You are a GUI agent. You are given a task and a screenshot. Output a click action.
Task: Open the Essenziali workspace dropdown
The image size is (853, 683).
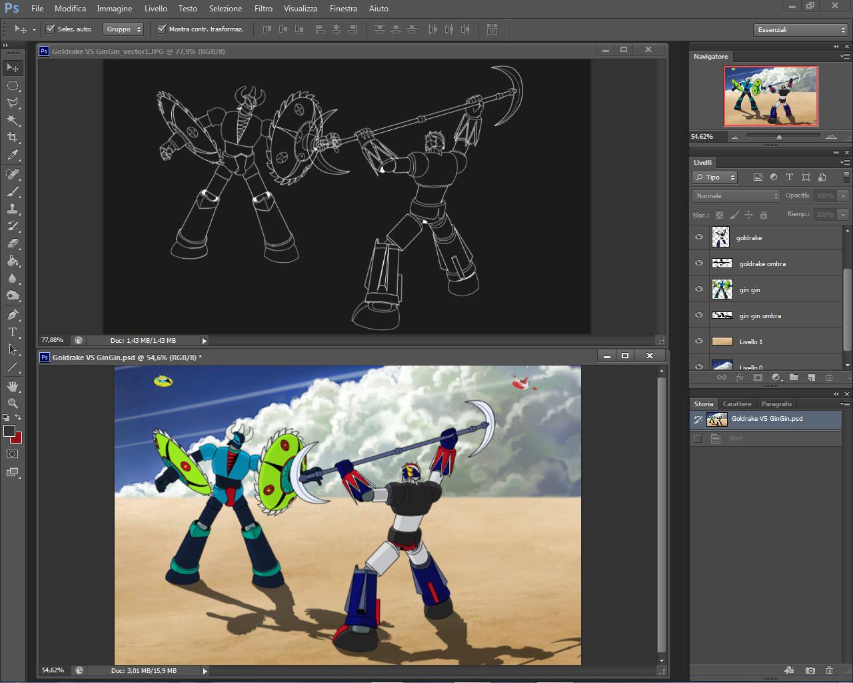[x=801, y=30]
